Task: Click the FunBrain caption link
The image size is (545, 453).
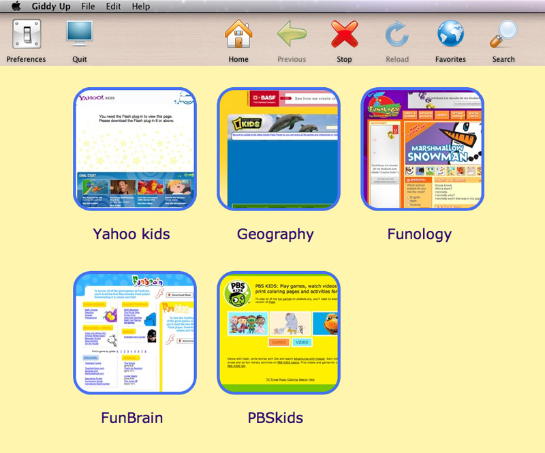Action: click(131, 418)
